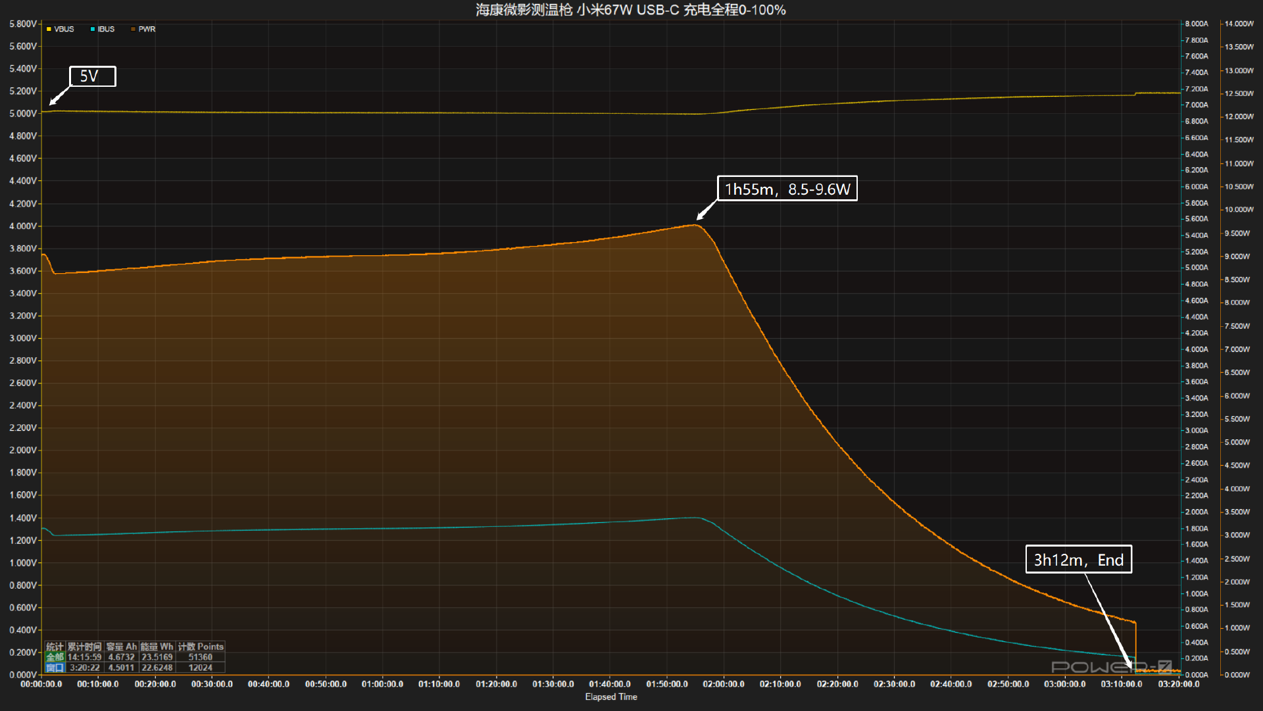
Task: Click the 00:00:00.0 time axis tick
Action: pyautogui.click(x=41, y=684)
